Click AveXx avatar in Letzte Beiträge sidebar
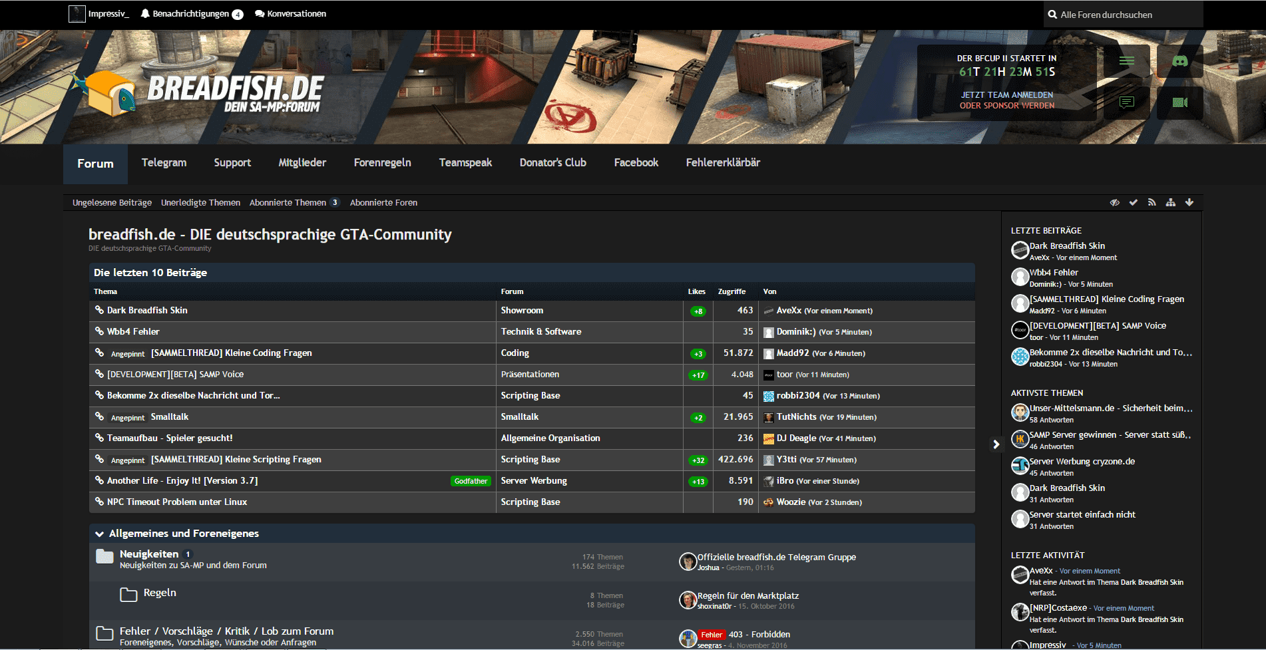The width and height of the screenshot is (1266, 650). point(1020,250)
